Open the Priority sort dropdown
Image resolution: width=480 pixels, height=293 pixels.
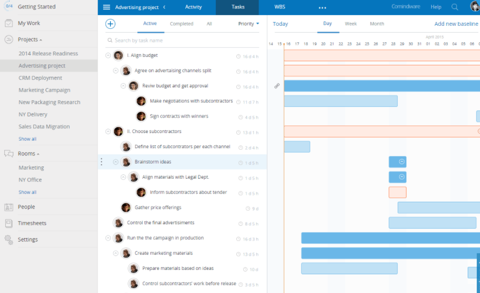click(249, 24)
